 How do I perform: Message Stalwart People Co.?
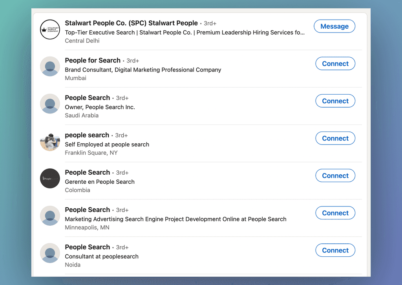tap(334, 26)
